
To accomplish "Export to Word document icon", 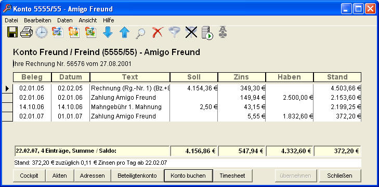I will pyautogui.click(x=58, y=32).
